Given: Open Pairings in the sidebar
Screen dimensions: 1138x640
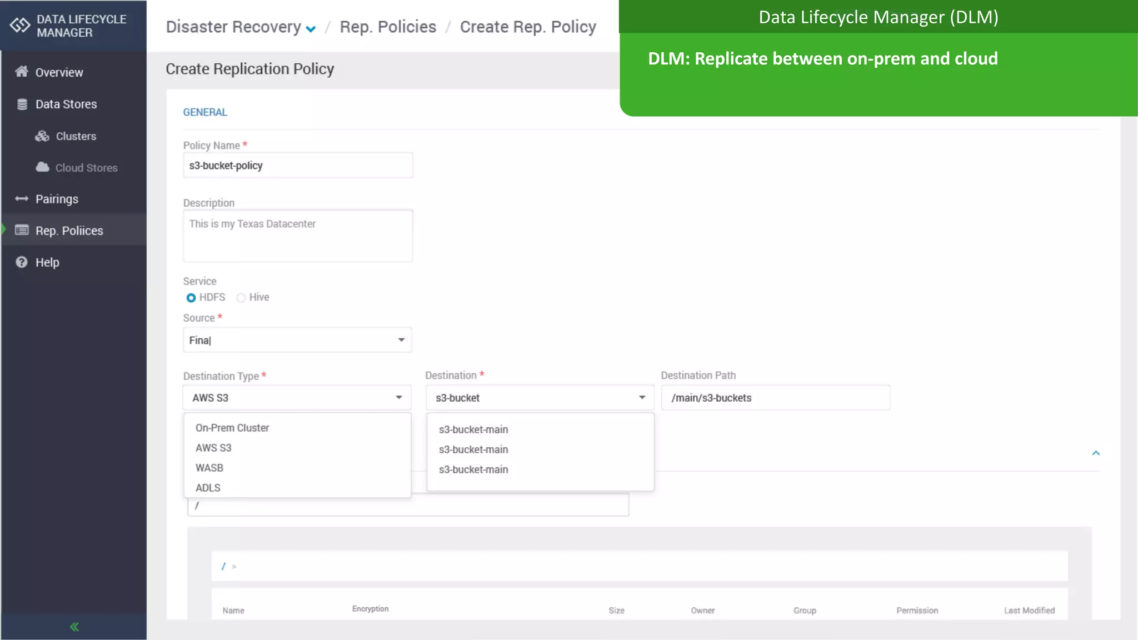Looking at the screenshot, I should pyautogui.click(x=57, y=199).
